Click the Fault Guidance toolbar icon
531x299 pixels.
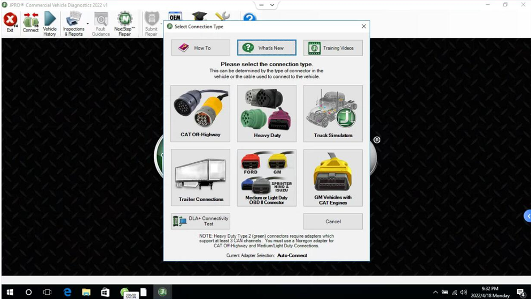click(x=100, y=23)
